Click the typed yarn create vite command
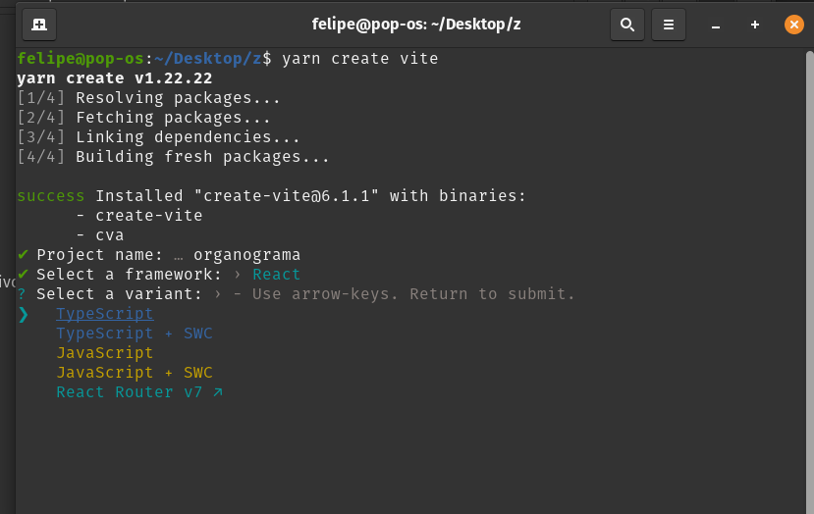Image resolution: width=814 pixels, height=514 pixels. pyautogui.click(x=359, y=59)
